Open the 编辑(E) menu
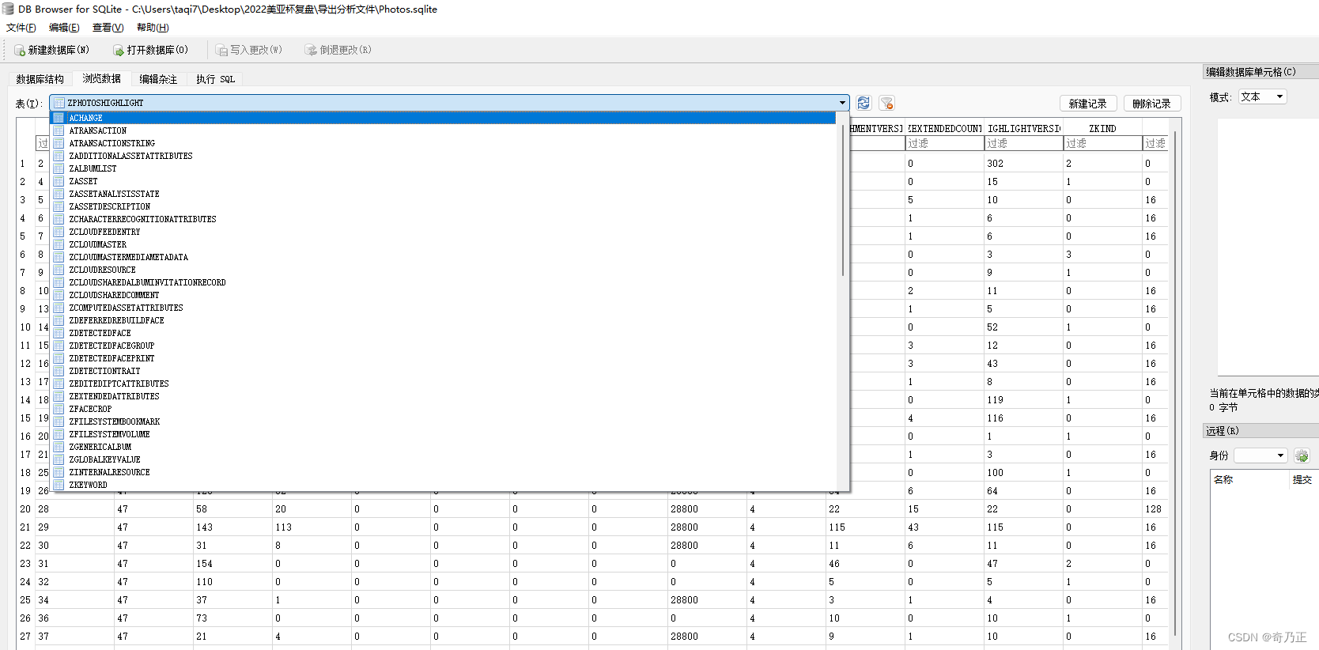 coord(64,28)
